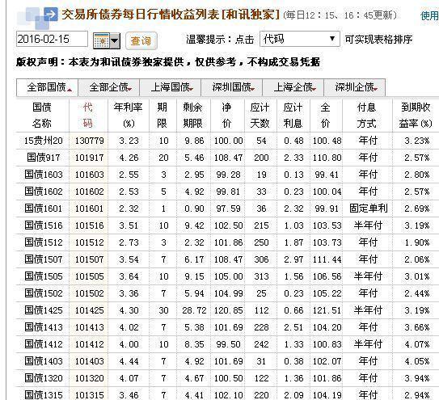Click bond name 国债1603

tap(43, 175)
